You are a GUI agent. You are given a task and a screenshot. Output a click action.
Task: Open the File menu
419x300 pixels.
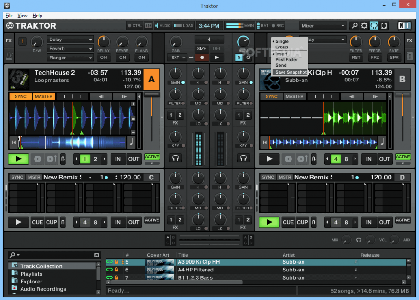(9, 15)
